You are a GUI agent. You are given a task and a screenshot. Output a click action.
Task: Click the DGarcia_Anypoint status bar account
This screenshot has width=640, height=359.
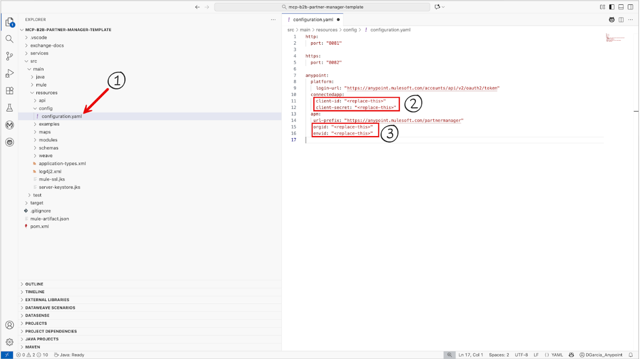click(x=601, y=355)
